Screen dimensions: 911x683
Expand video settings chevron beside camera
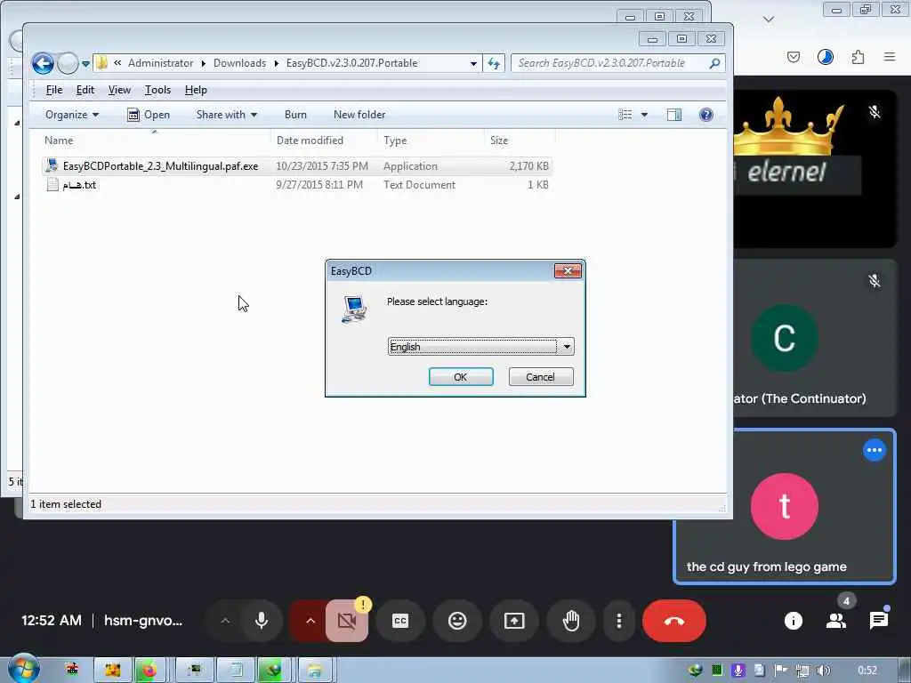click(x=310, y=621)
